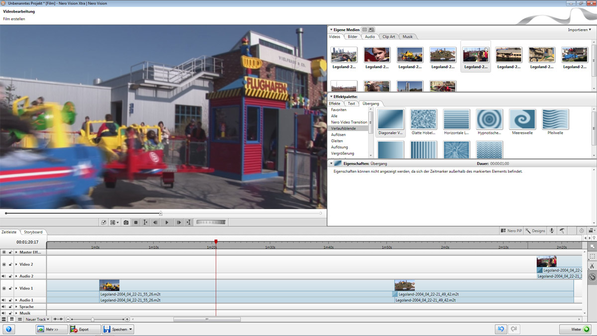Switch the media list to detail view icon
Image resolution: width=597 pixels, height=336 pixels.
372,30
